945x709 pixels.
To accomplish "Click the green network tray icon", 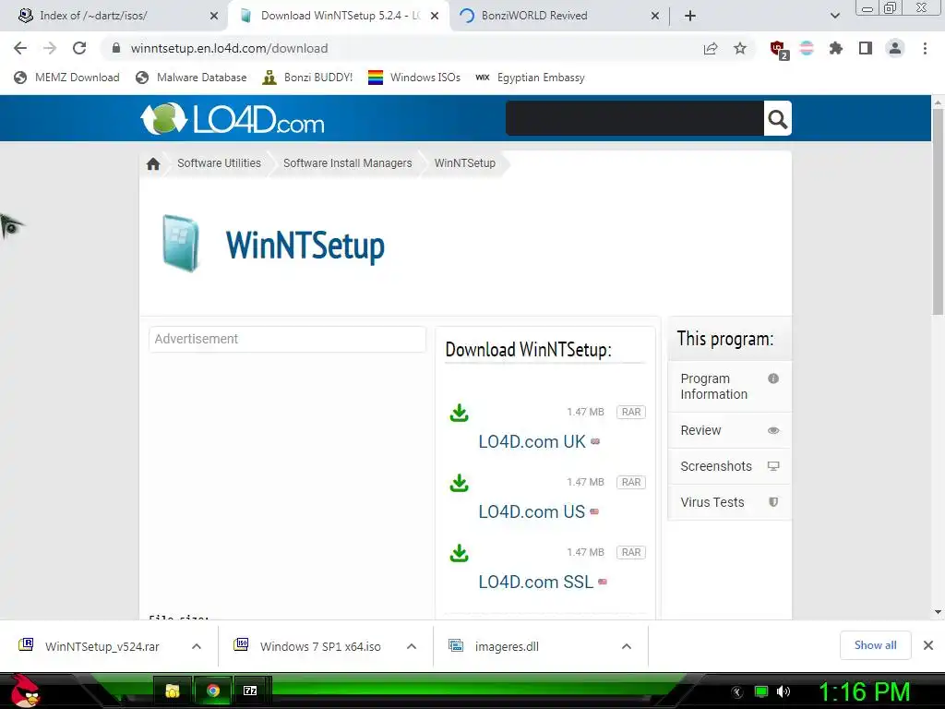I will pos(761,691).
